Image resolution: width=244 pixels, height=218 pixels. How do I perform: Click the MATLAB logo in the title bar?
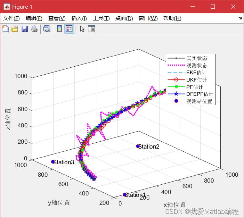point(7,7)
